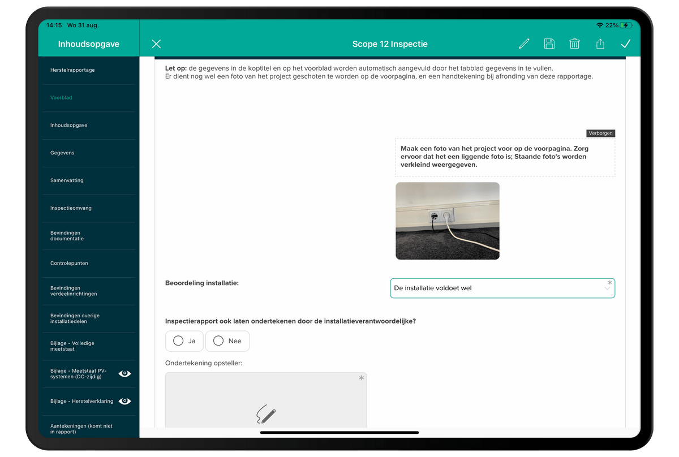The image size is (679, 457).
Task: Tap the project photo thumbnail
Action: (x=448, y=221)
